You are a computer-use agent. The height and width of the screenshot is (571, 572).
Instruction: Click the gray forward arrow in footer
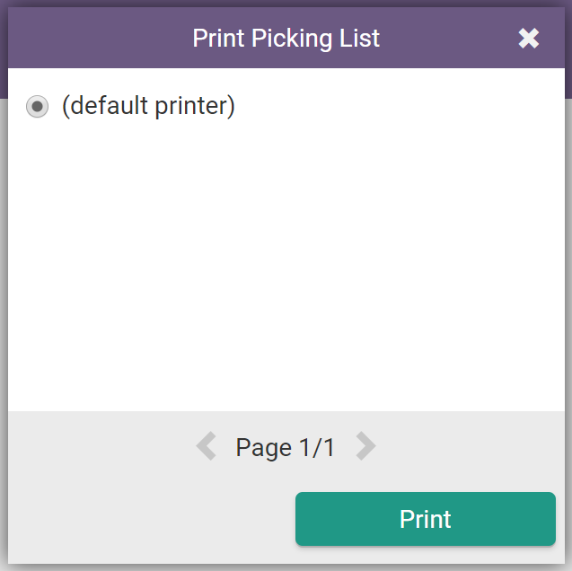click(365, 446)
